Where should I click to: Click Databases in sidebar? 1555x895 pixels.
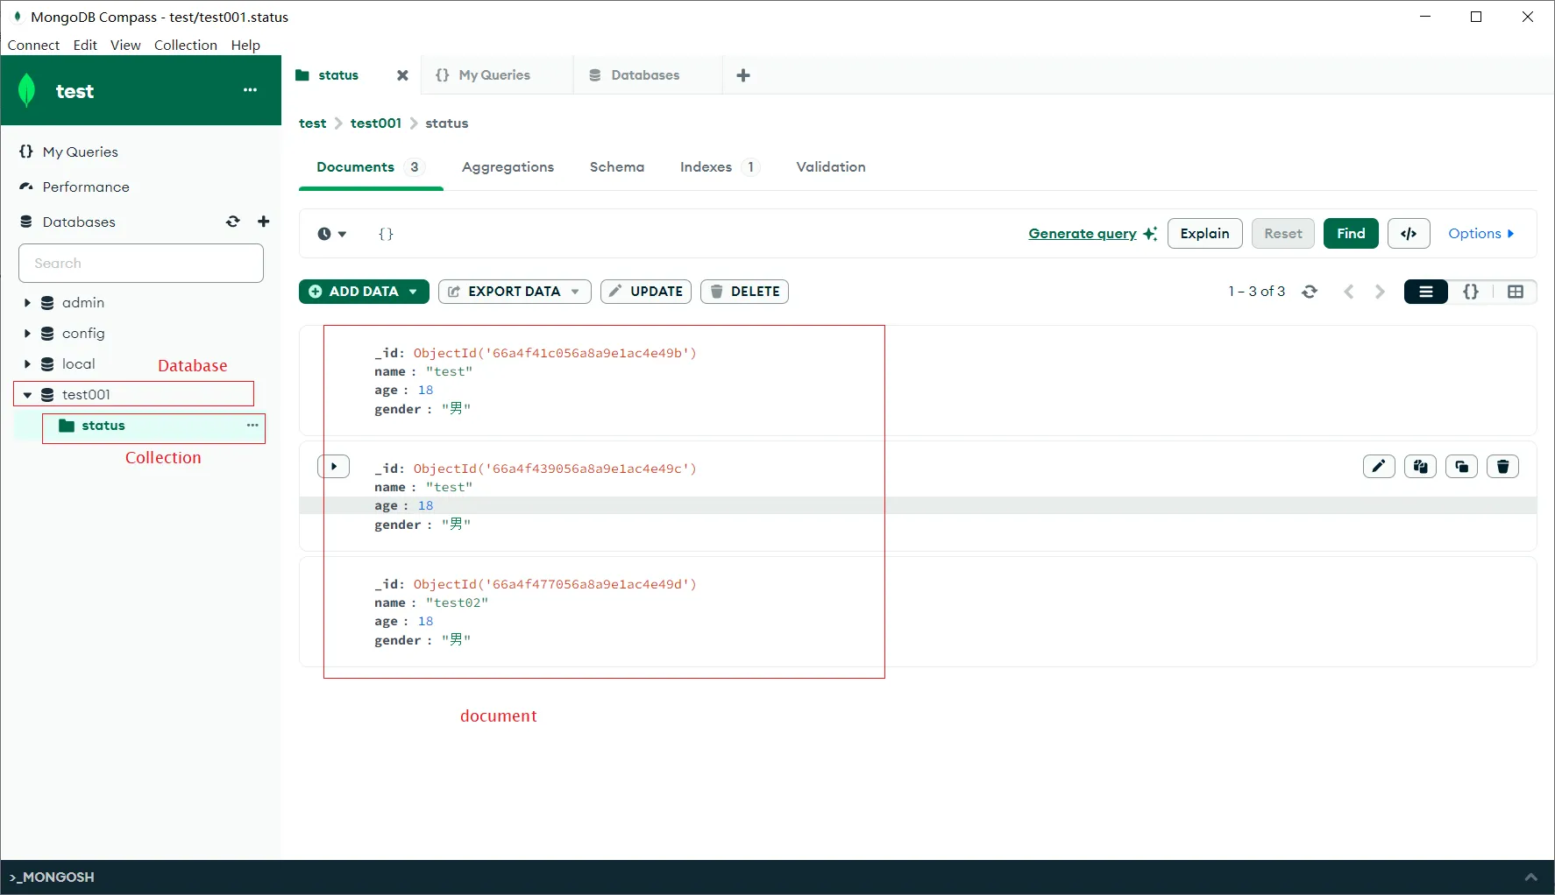pyautogui.click(x=79, y=222)
